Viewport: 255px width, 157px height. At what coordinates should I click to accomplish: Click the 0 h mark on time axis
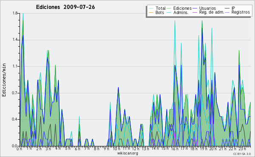[x=19, y=149]
